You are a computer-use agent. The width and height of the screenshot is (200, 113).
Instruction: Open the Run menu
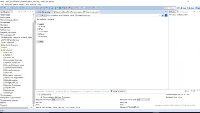27,4
